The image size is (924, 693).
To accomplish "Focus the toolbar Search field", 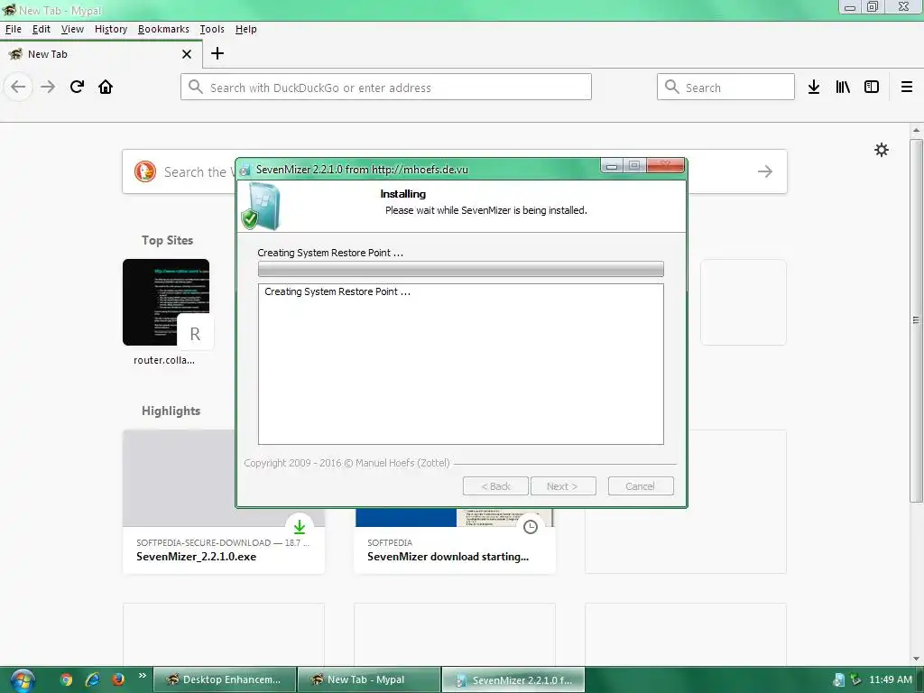I will [725, 88].
